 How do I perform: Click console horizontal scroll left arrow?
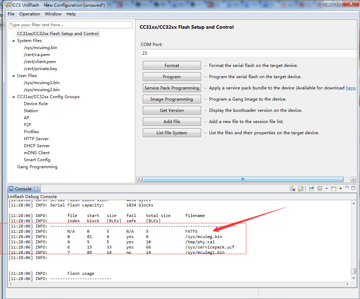pyautogui.click(x=11, y=284)
